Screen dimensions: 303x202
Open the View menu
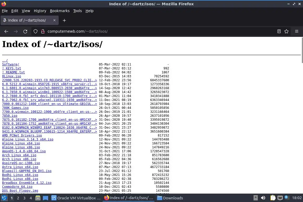click(26, 11)
